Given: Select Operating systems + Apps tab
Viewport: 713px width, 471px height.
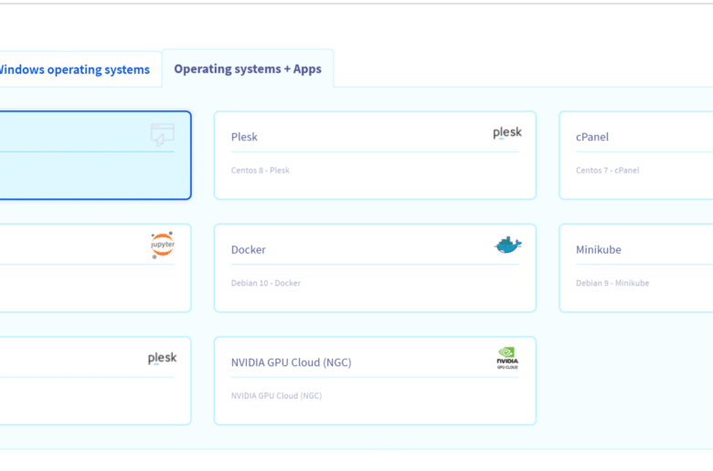Looking at the screenshot, I should [x=248, y=68].
